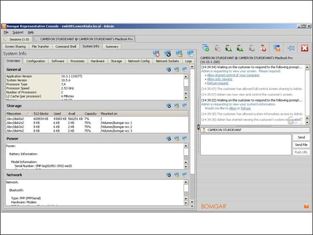Click the rightmost icon in General section header
Screen dimensions: 313x235
point(184,70)
